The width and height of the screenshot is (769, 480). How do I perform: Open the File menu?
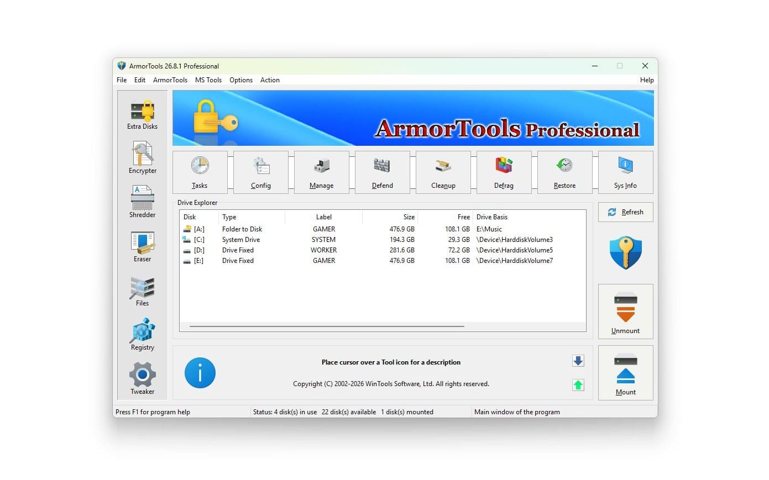pyautogui.click(x=122, y=80)
